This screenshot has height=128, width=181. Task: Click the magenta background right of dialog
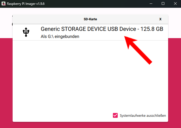point(175,81)
